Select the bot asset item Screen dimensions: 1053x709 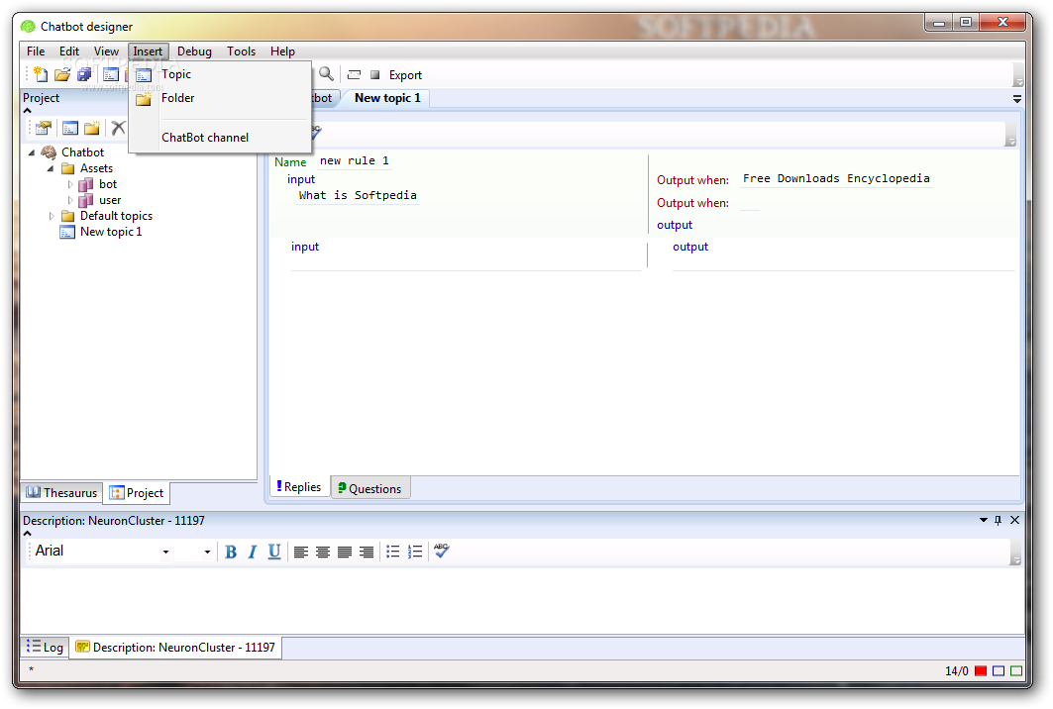click(x=108, y=184)
